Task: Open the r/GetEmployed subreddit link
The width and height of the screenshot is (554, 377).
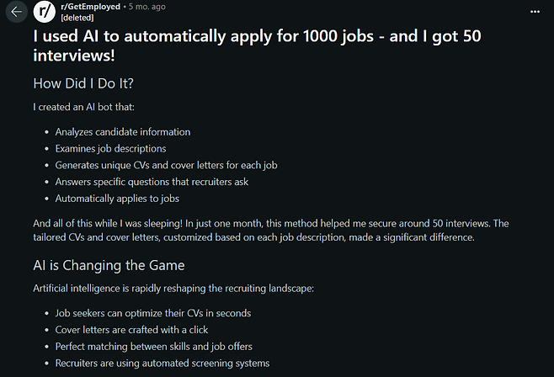Action: point(91,7)
